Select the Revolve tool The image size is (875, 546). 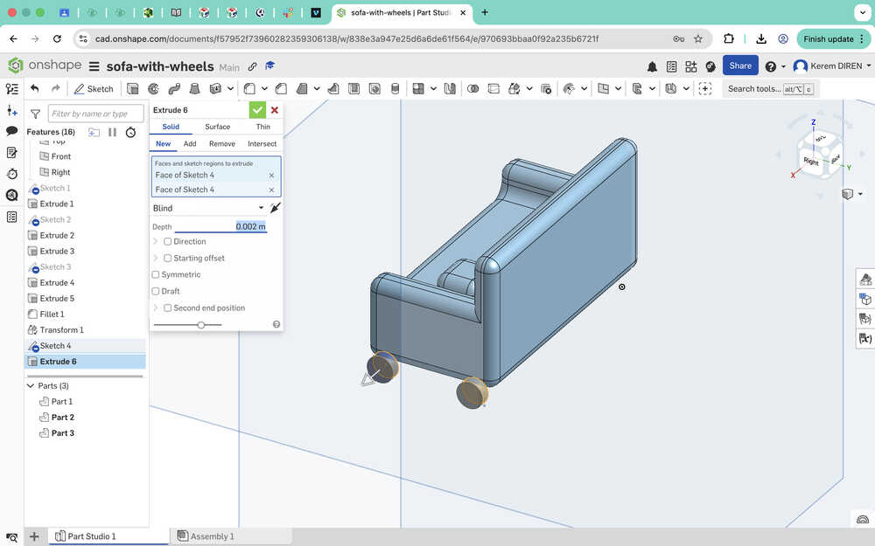click(x=153, y=88)
